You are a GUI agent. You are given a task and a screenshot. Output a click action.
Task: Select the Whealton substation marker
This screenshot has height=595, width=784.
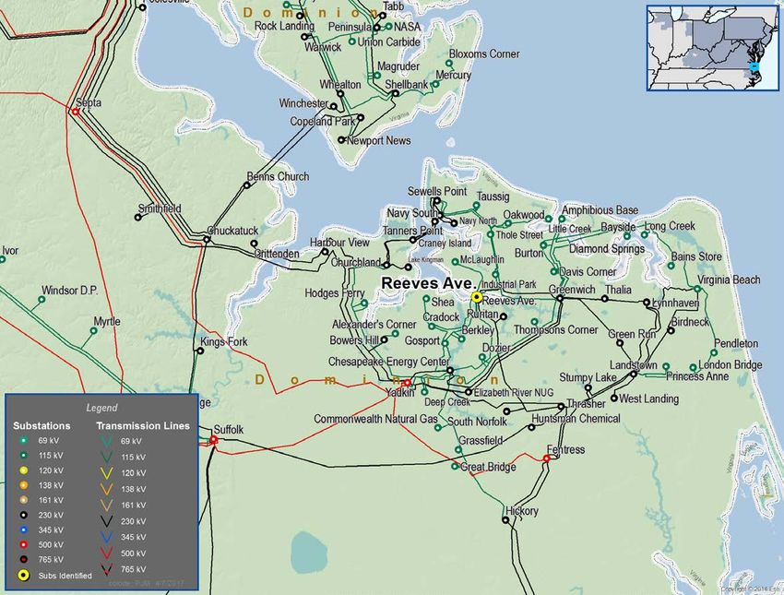pos(340,93)
